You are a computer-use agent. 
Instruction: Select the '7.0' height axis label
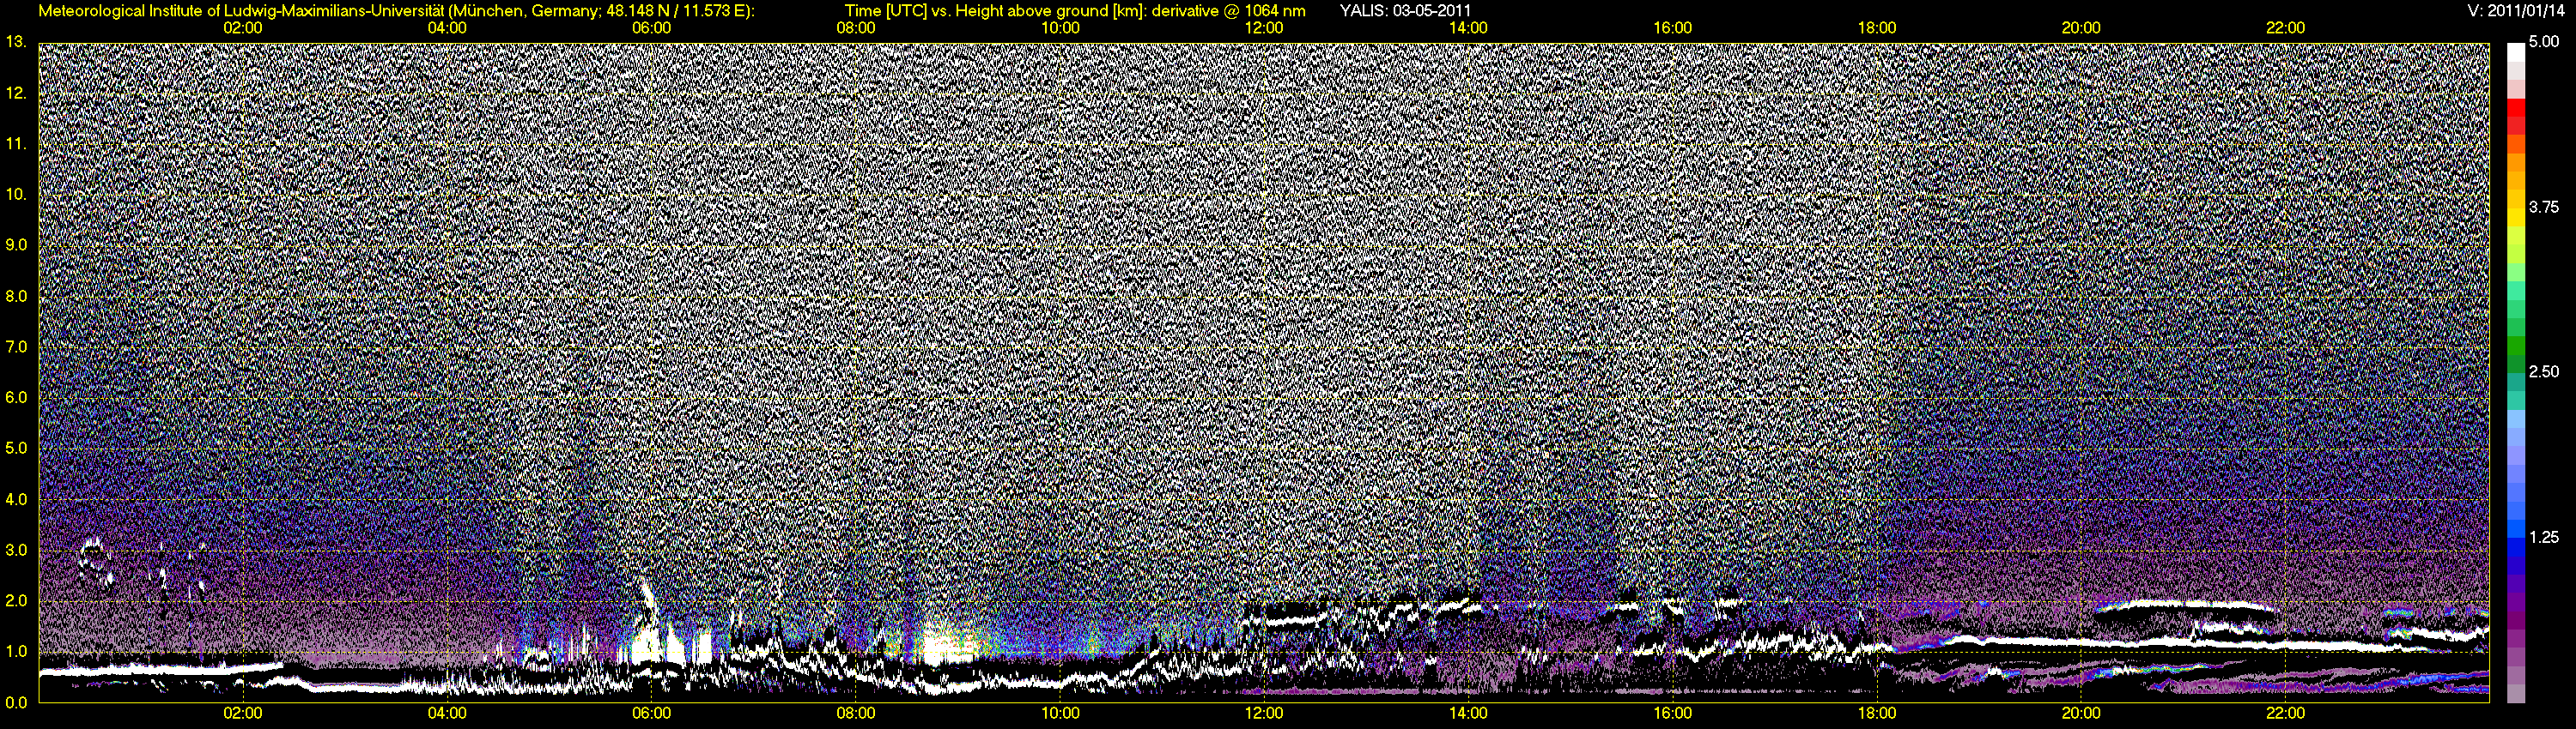[16, 346]
